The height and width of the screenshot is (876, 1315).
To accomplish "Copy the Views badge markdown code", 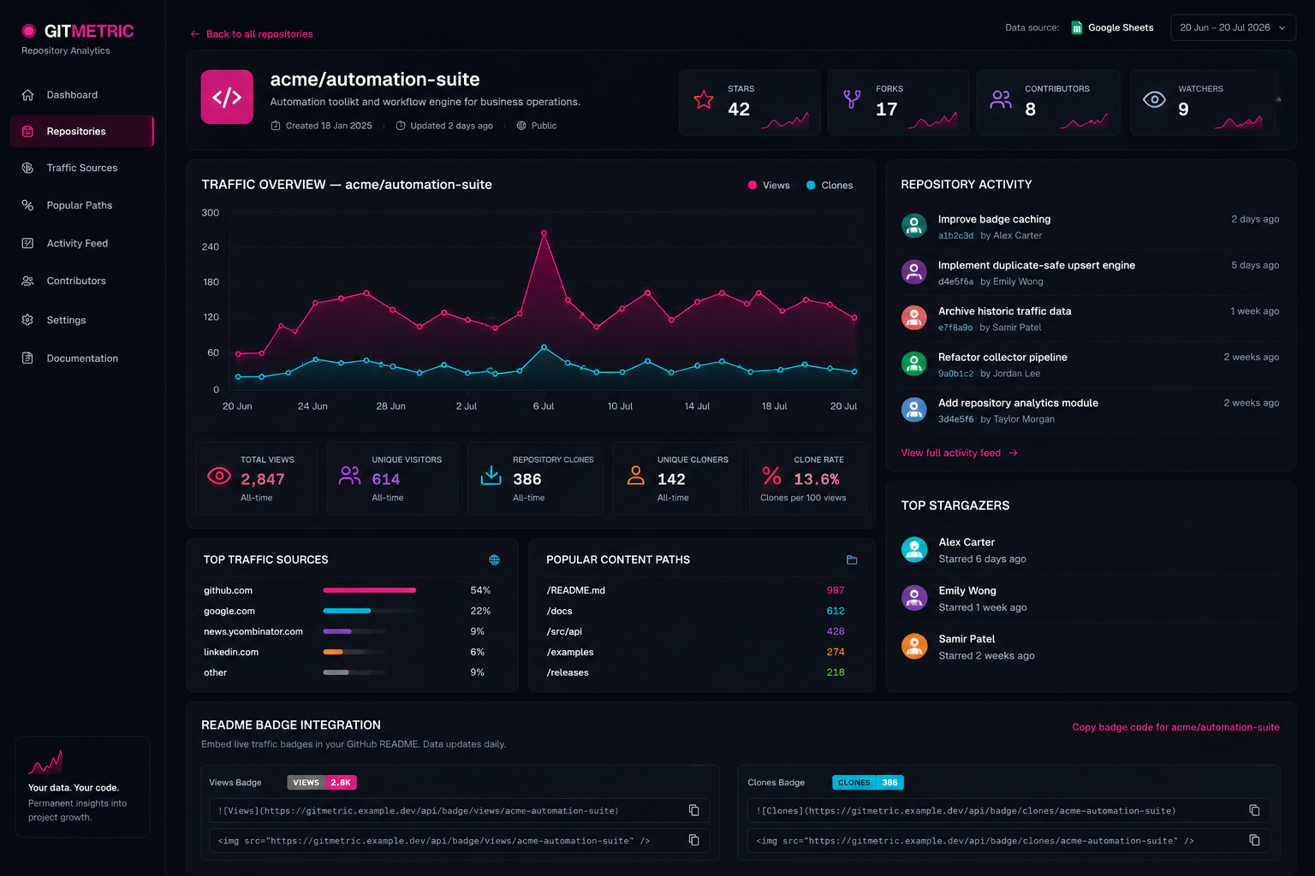I will point(694,810).
